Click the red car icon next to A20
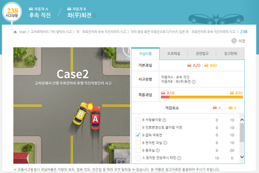Screen dimensions: 259x173 point(189,66)
